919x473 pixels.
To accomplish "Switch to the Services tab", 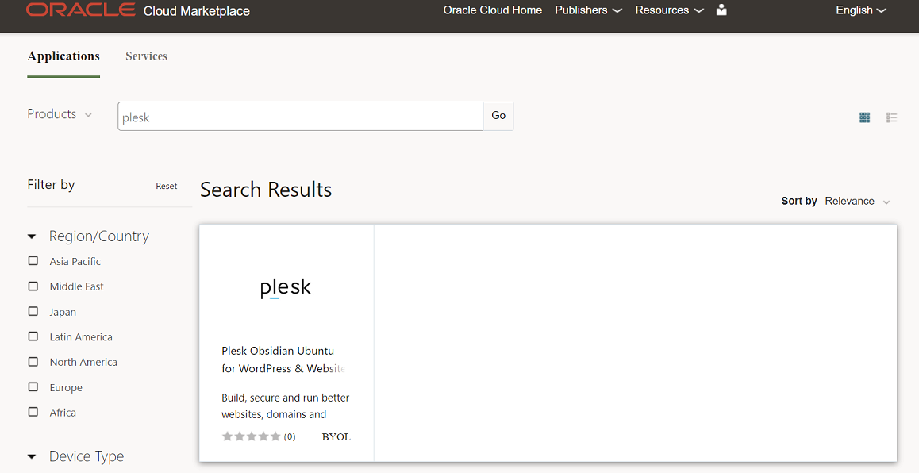I will point(146,56).
